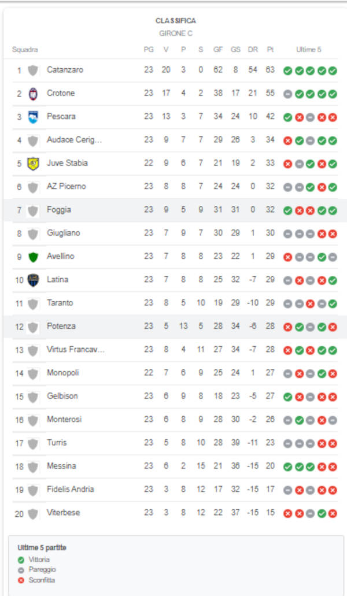This screenshot has height=596, width=347.
Task: Open Audace Cerignola team link
Action: (74, 140)
